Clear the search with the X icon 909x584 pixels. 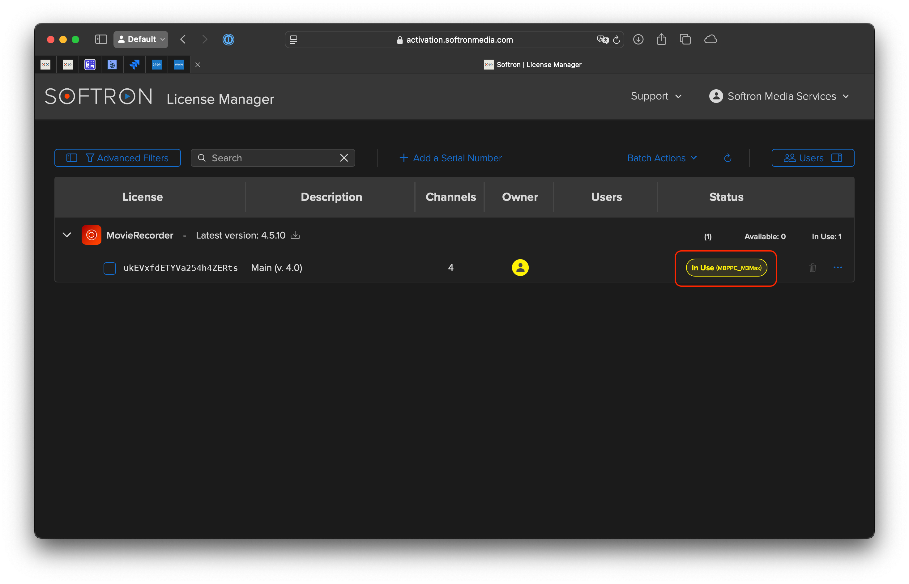[344, 158]
